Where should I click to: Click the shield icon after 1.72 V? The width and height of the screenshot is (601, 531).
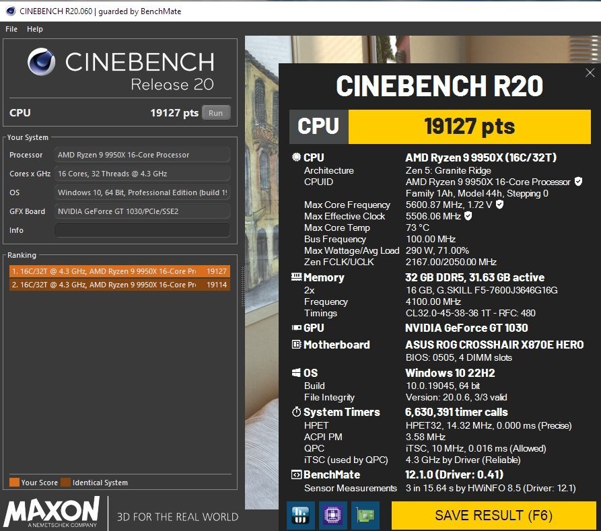click(x=499, y=205)
